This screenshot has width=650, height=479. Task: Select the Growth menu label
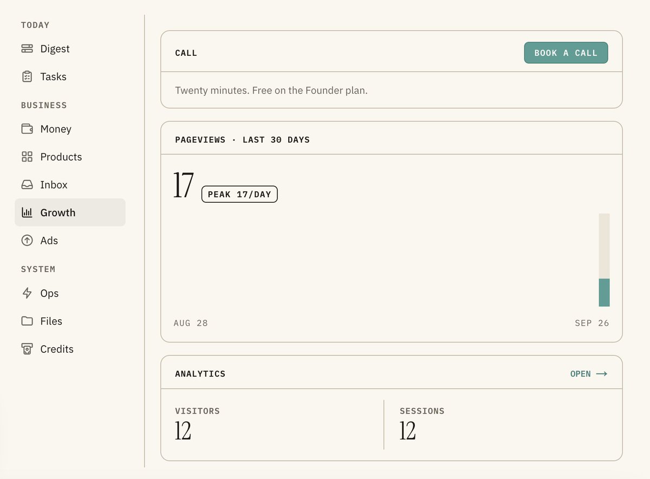click(58, 212)
